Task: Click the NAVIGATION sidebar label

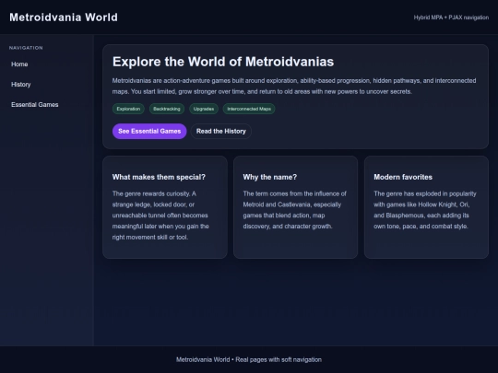Action: 26,48
